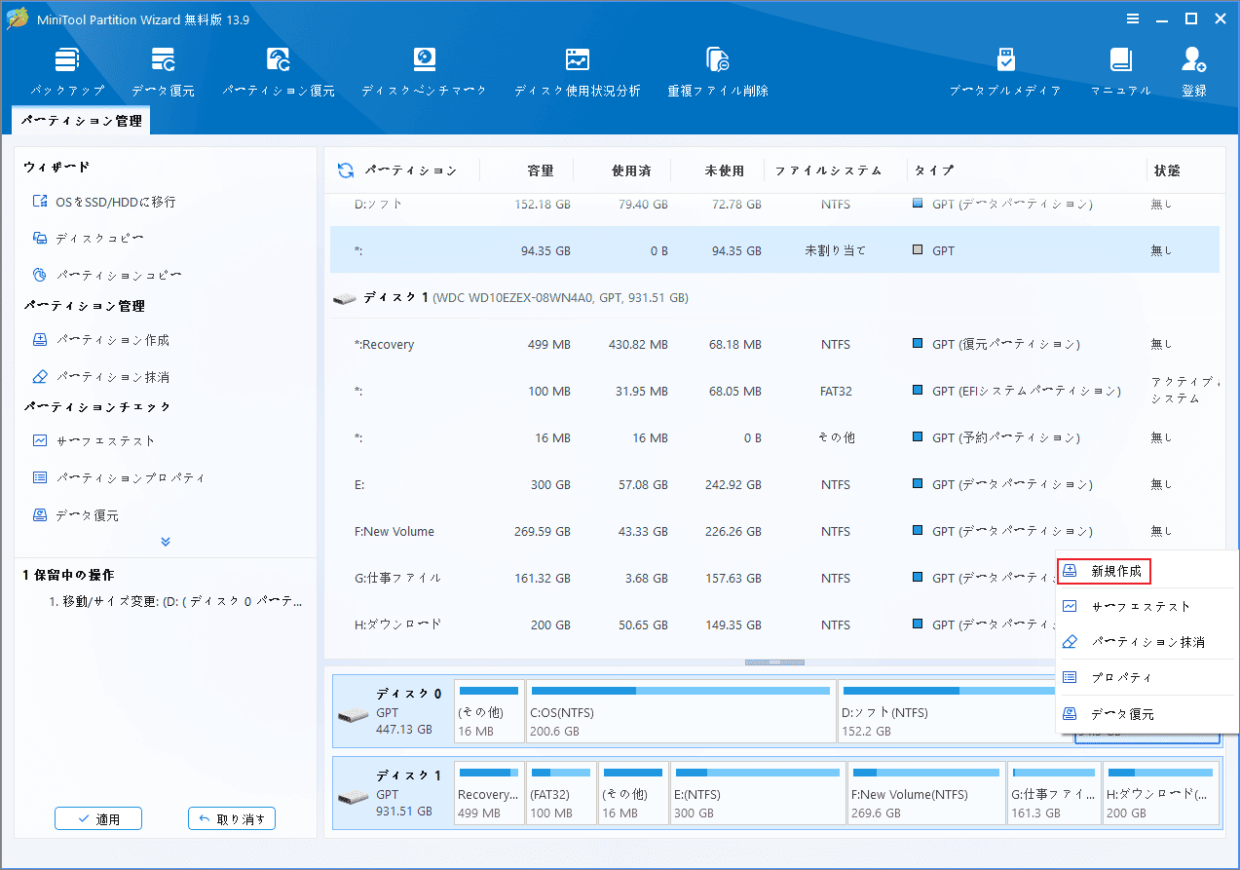Select the FAT32 100 MB partition row

(774, 391)
